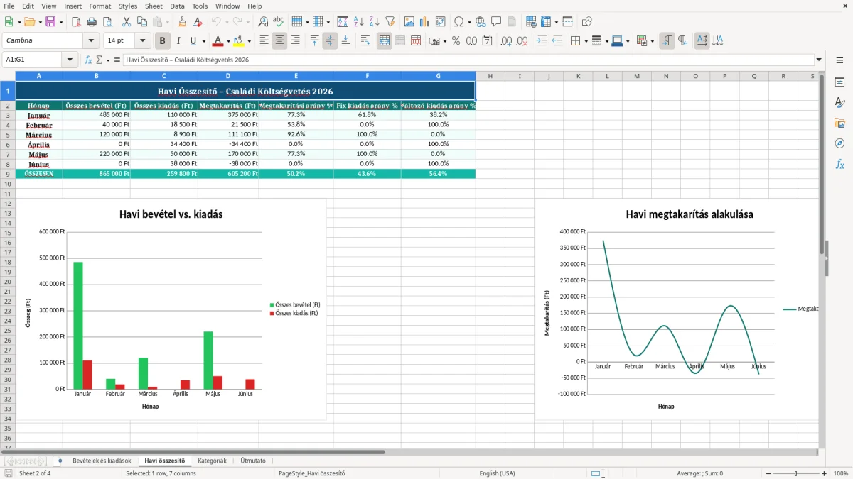Open the font color dropdown arrow
Screen dimensions: 853x479
(228, 41)
